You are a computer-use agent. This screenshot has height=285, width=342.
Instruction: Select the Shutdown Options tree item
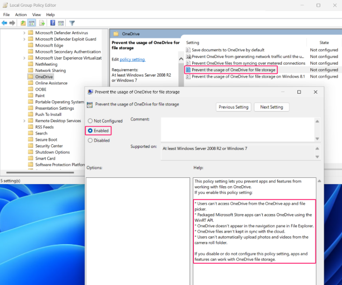click(52, 152)
